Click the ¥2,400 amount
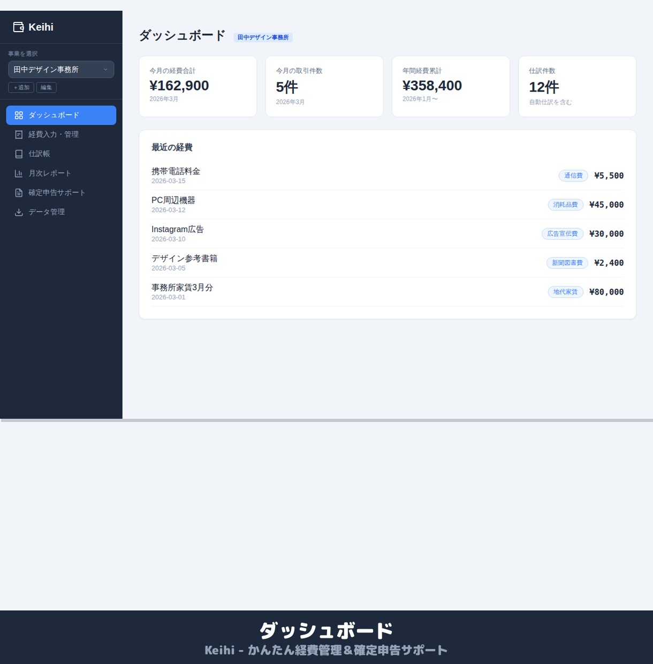The image size is (653, 664). click(x=609, y=263)
